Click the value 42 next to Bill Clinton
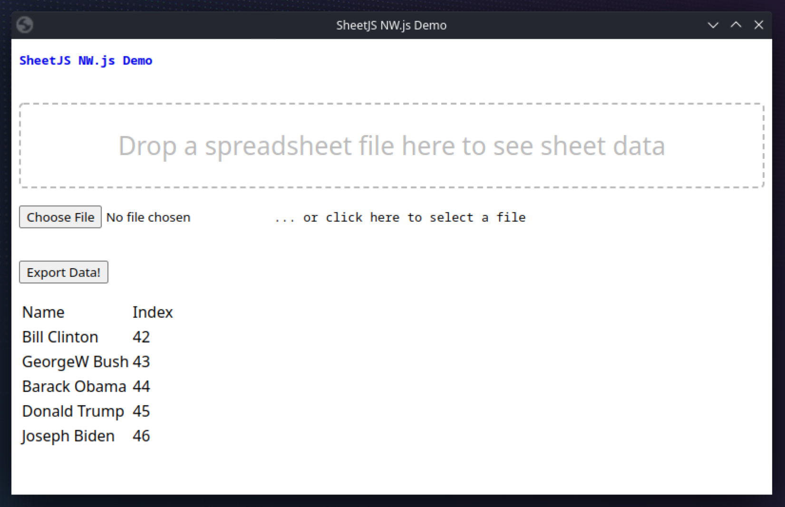This screenshot has height=507, width=785. click(141, 337)
